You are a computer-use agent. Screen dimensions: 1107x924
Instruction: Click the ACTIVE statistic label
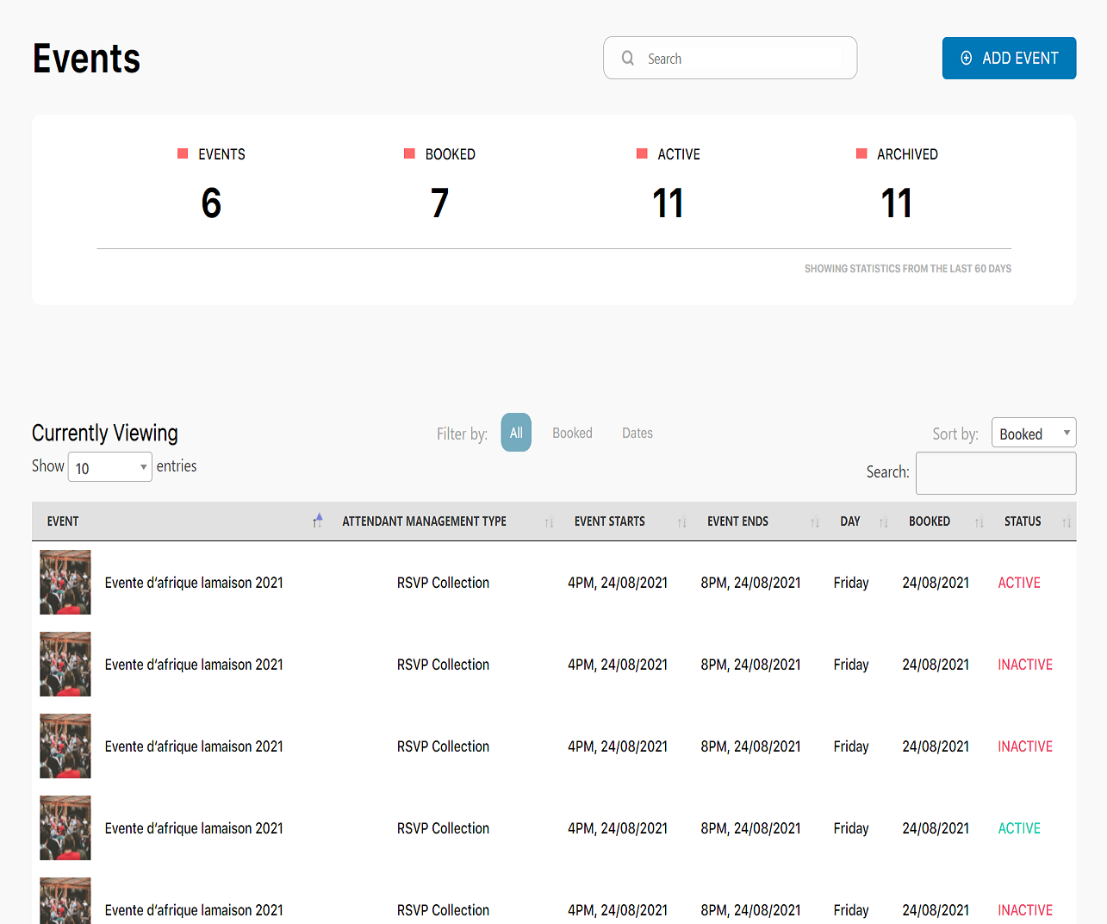click(679, 154)
